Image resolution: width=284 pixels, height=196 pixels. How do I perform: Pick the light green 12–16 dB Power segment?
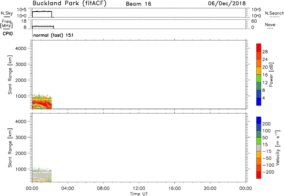[x=259, y=79]
